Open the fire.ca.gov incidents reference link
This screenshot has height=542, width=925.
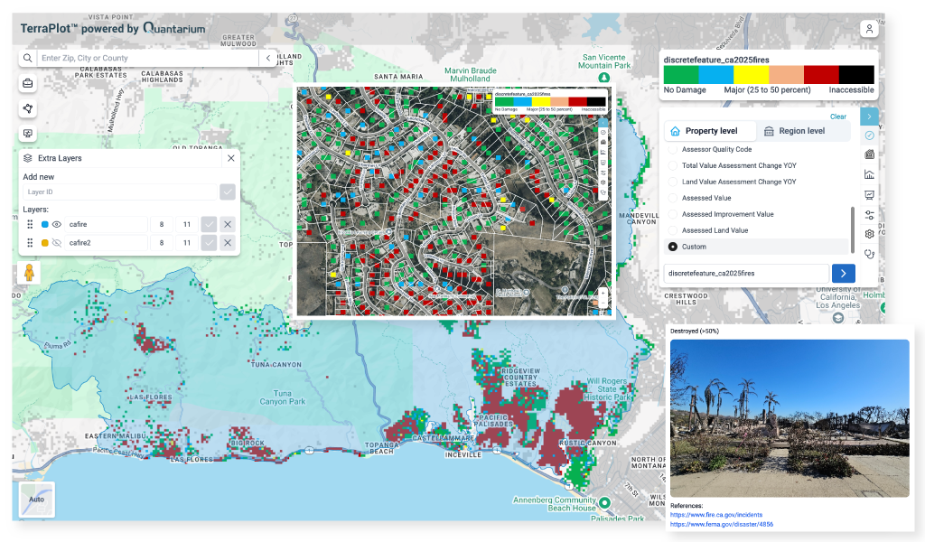click(716, 515)
